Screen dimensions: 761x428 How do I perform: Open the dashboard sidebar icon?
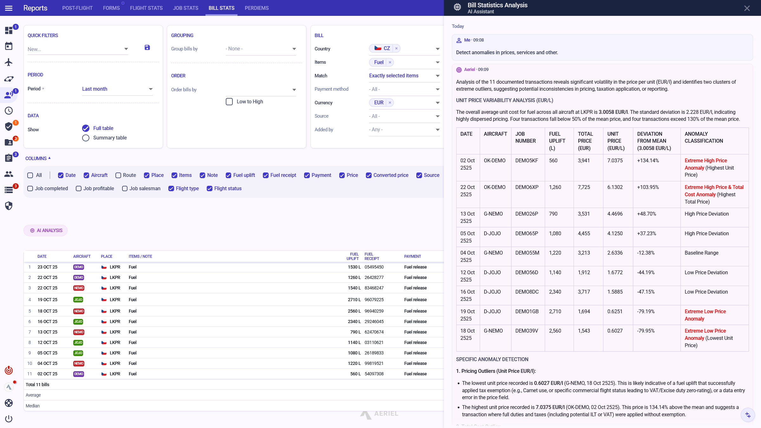click(x=9, y=30)
